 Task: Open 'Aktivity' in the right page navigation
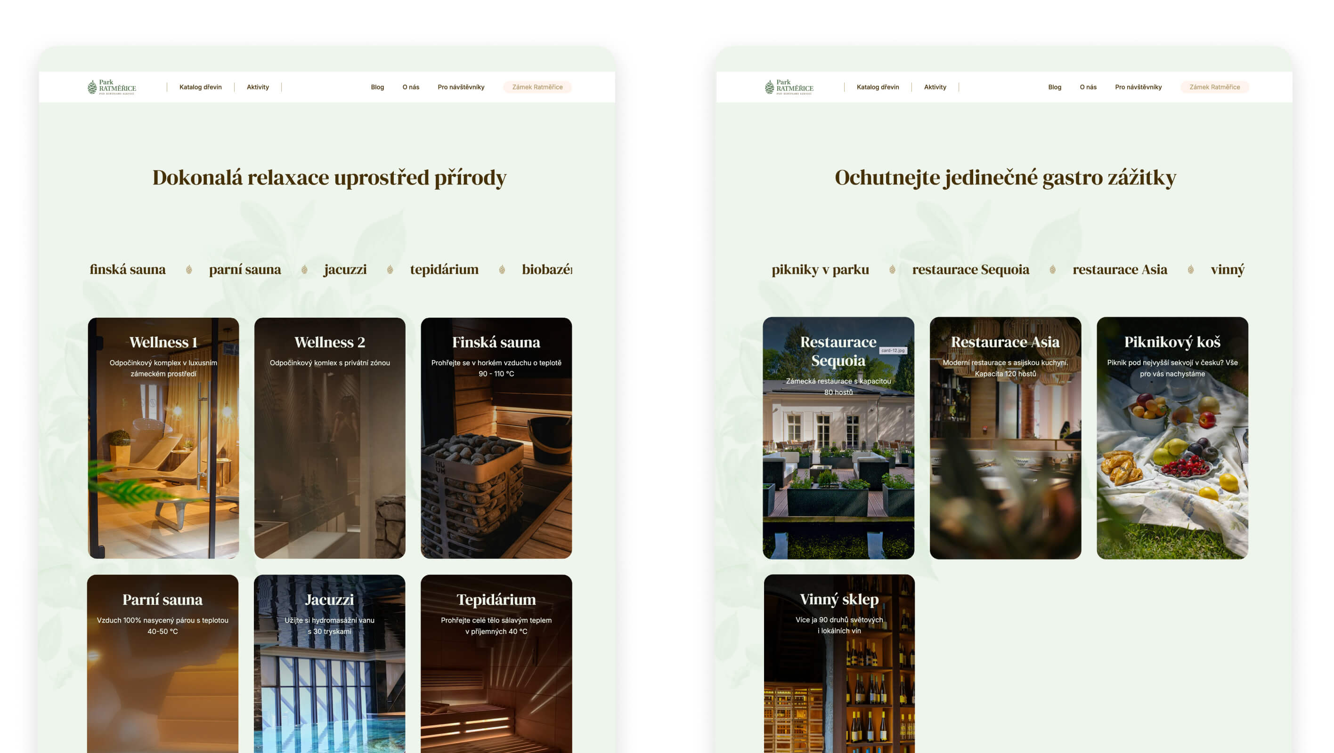tap(935, 87)
